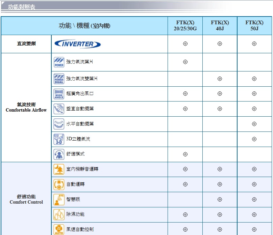Click the auto operation icon
This screenshot has width=273, height=235.
59,184
